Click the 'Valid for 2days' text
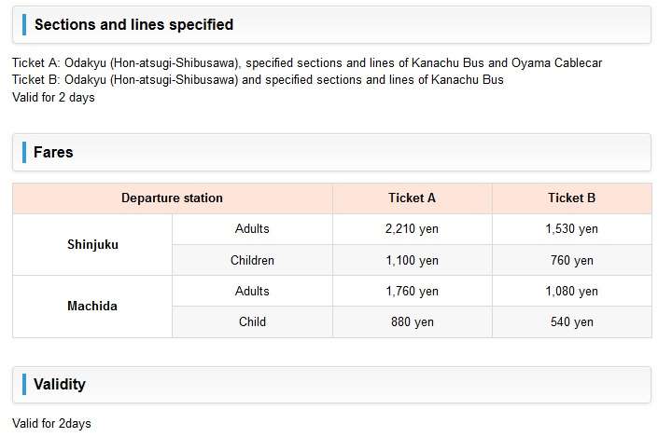658x437 pixels. point(51,423)
